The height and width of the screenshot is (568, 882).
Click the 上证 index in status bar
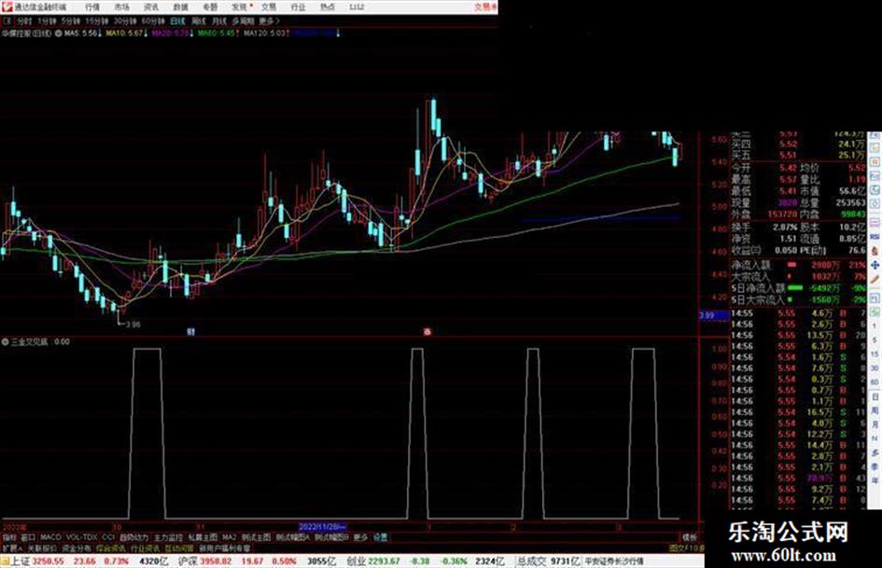(x=20, y=561)
